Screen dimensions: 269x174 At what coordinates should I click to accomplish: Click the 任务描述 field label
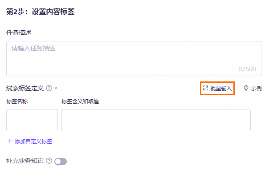(19, 32)
